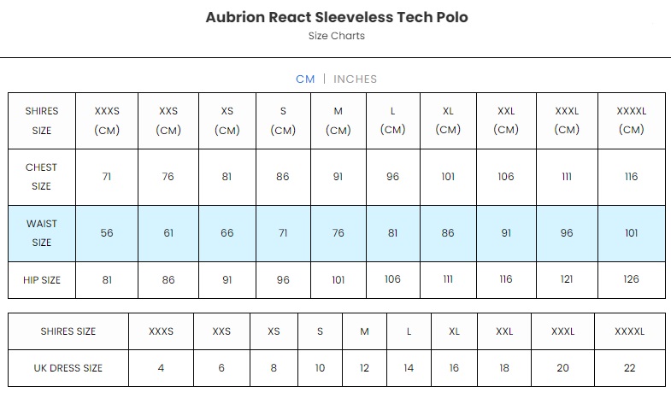
Task: Click the waist value 76 for size M
Action: coord(338,233)
